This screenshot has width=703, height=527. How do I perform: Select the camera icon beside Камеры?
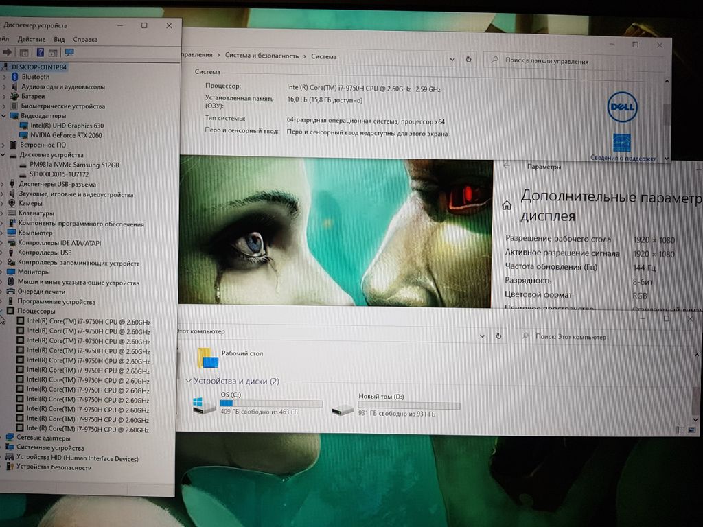click(x=12, y=203)
